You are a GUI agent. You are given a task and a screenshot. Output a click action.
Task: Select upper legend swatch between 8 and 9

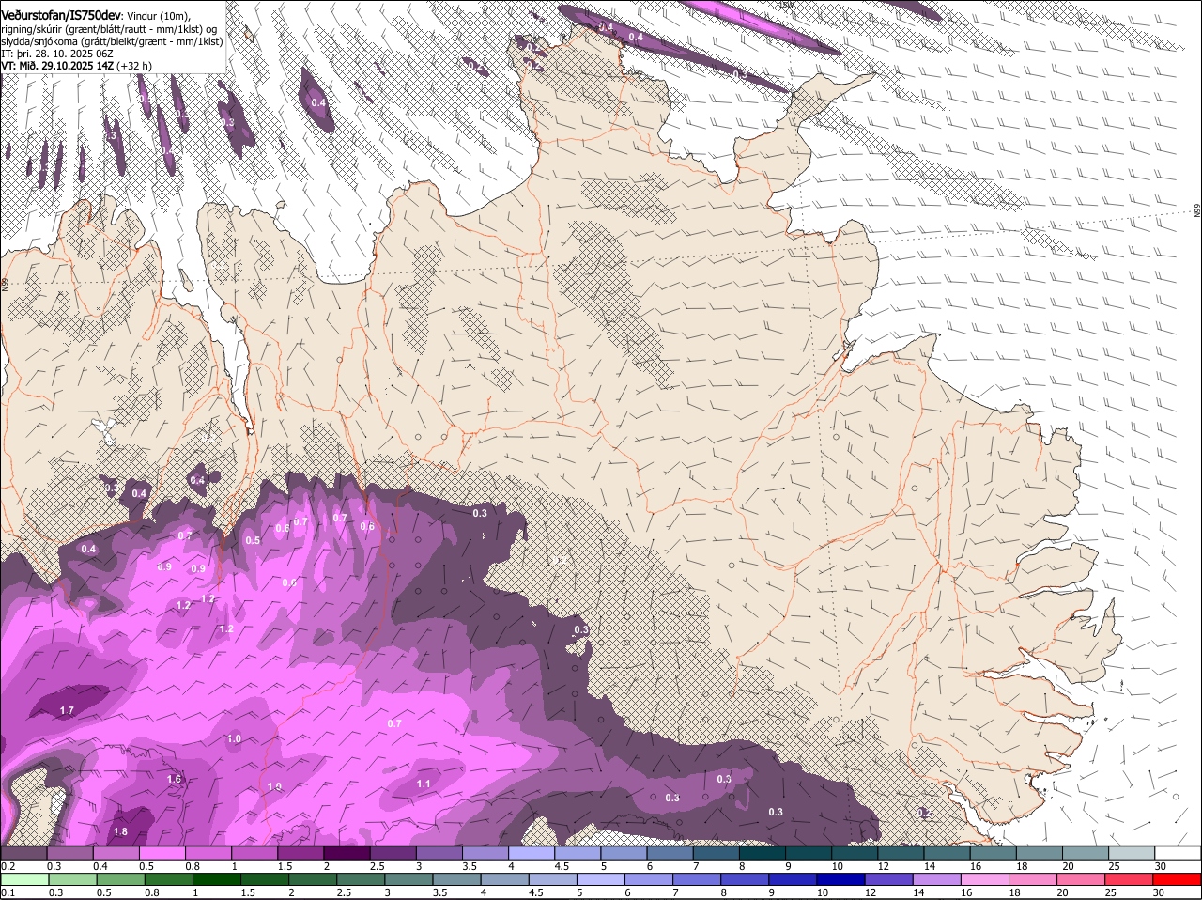pyautogui.click(x=762, y=853)
